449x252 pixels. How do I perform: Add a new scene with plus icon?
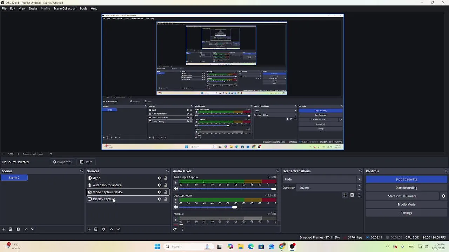pyautogui.click(x=4, y=229)
